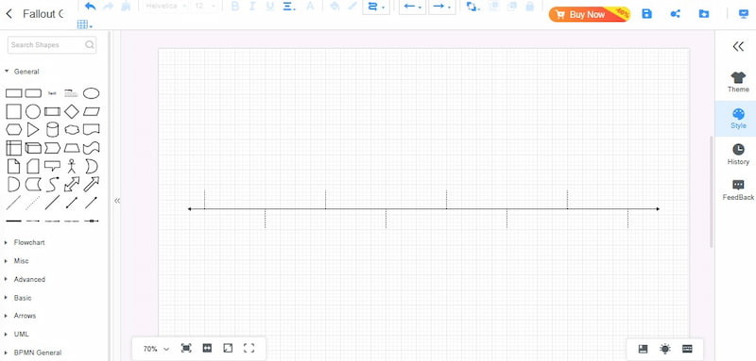The width and height of the screenshot is (756, 361).
Task: Expand the Flowchart shapes category
Action: (x=29, y=243)
